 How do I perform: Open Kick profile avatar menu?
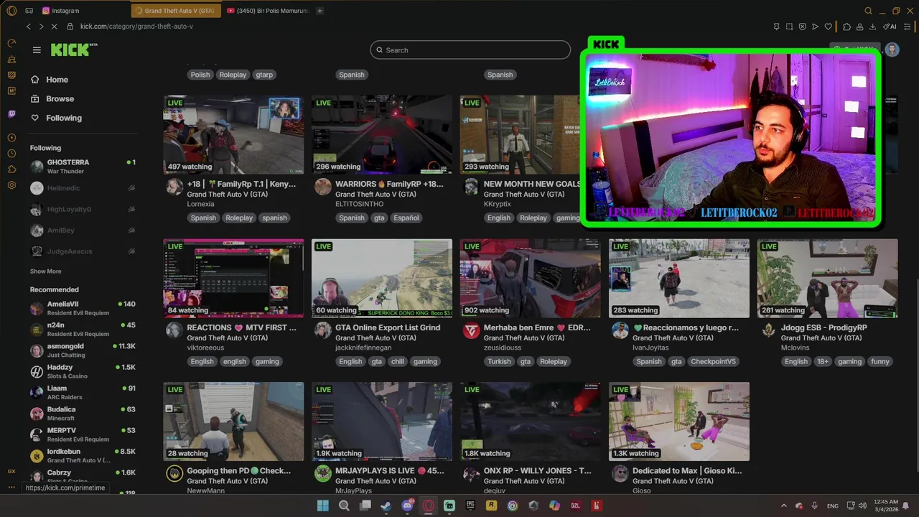pos(892,50)
